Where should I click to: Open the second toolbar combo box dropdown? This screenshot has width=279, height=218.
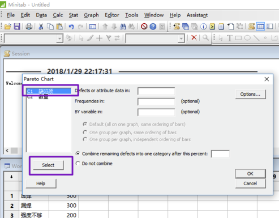point(181,39)
